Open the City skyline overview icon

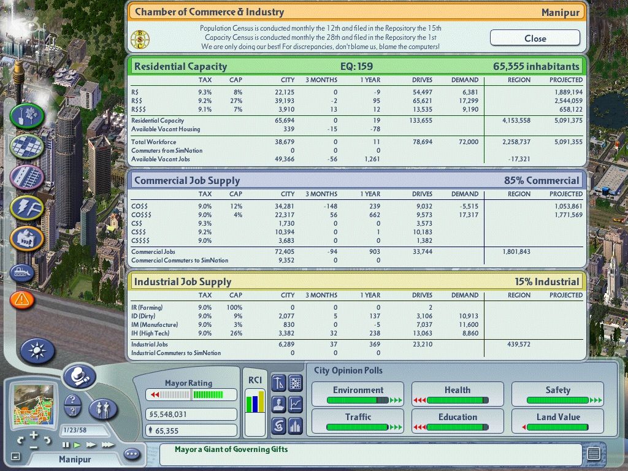coord(295,426)
